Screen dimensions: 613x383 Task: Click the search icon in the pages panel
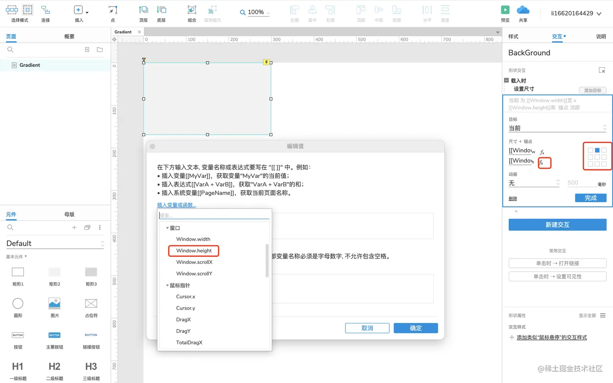click(x=11, y=49)
